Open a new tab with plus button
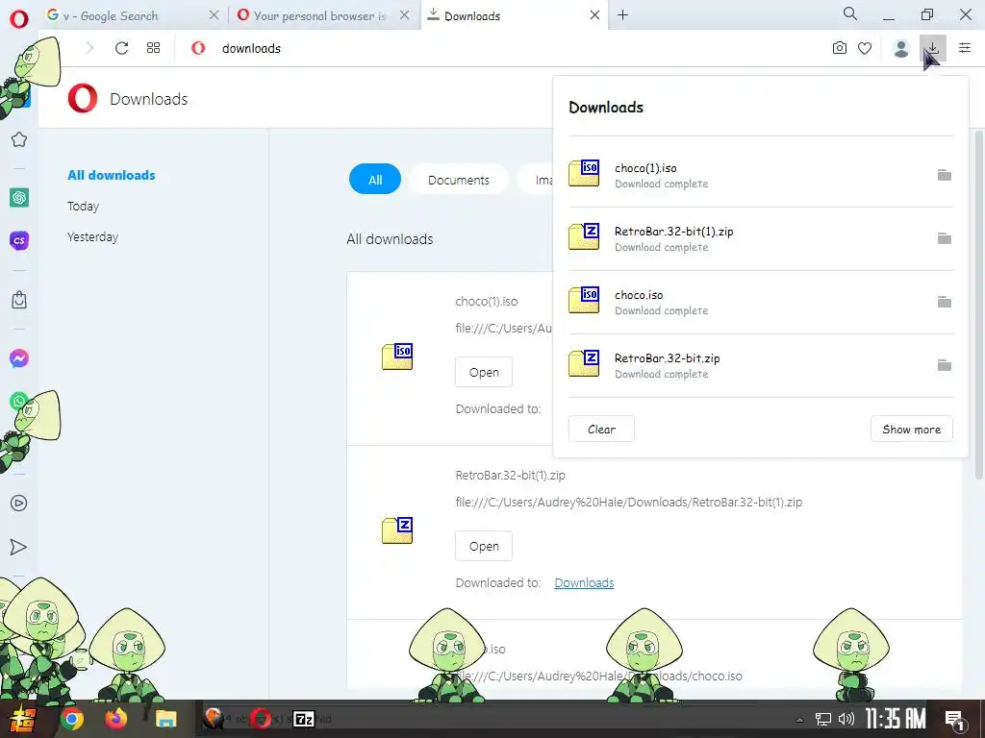The width and height of the screenshot is (985, 738). pos(622,15)
